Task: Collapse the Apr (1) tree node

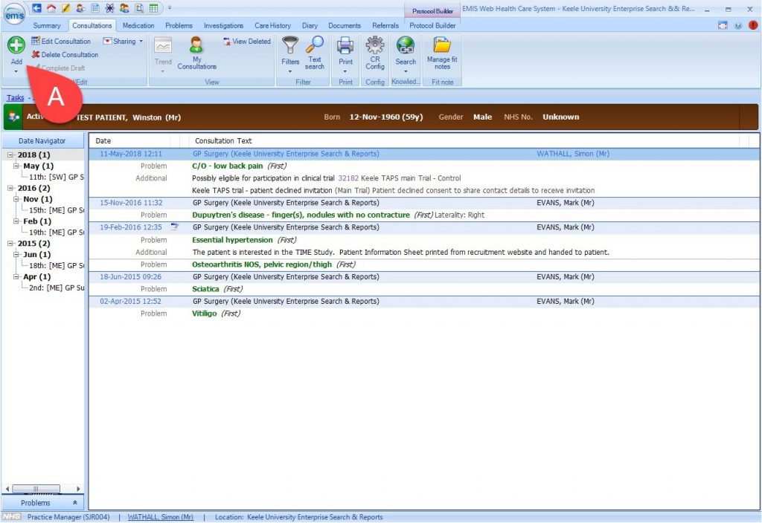Action: 16,276
